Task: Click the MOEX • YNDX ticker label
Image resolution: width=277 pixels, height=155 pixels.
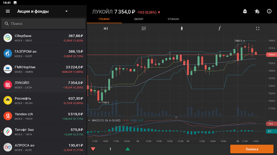Action: [23, 119]
